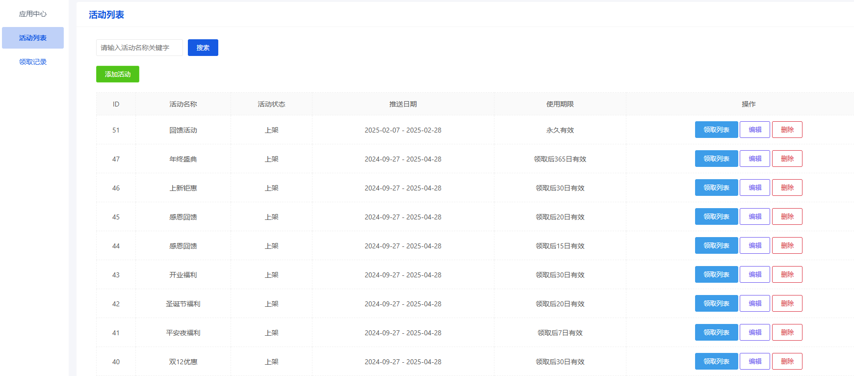The image size is (854, 376).
Task: Open 领取列表 for 平安夜福利
Action: [x=716, y=332]
